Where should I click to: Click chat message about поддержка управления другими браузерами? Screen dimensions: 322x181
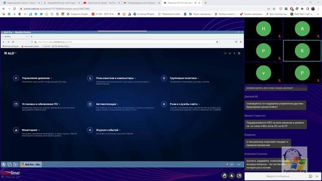pos(275,105)
